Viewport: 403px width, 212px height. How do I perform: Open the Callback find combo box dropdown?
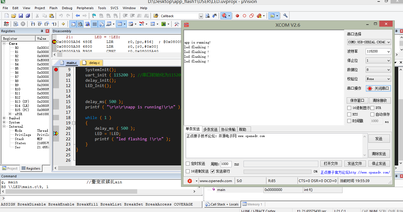[201, 16]
